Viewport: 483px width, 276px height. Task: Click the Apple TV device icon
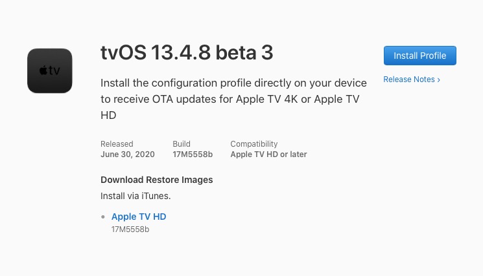(50, 70)
